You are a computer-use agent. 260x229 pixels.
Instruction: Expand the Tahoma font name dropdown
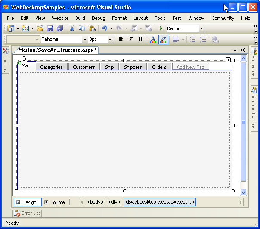pyautogui.click(x=84, y=40)
